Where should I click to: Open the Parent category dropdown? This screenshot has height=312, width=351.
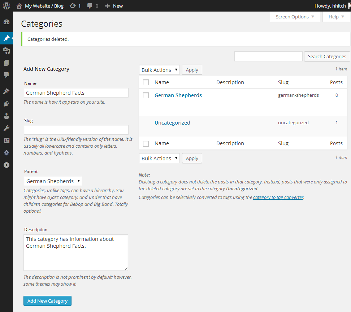(53, 181)
